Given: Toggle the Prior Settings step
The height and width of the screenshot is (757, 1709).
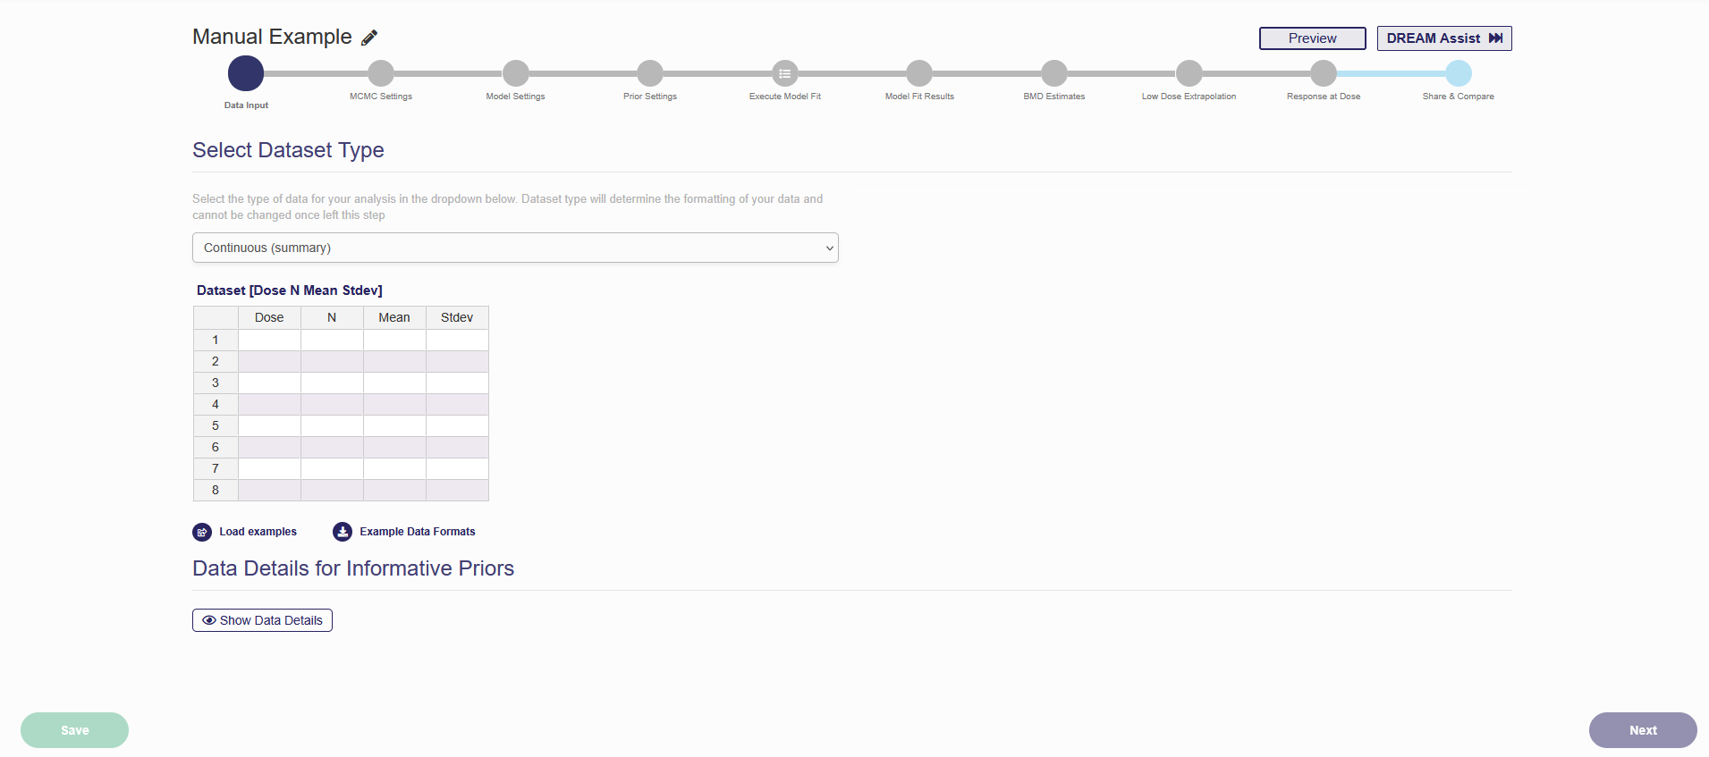Looking at the screenshot, I should coord(649,73).
